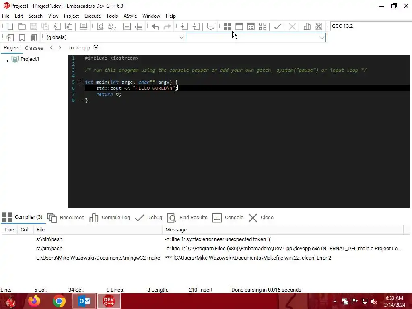Viewport: 412px width, 309px height.
Task: Close the main.cpp editor tab
Action: (x=96, y=47)
